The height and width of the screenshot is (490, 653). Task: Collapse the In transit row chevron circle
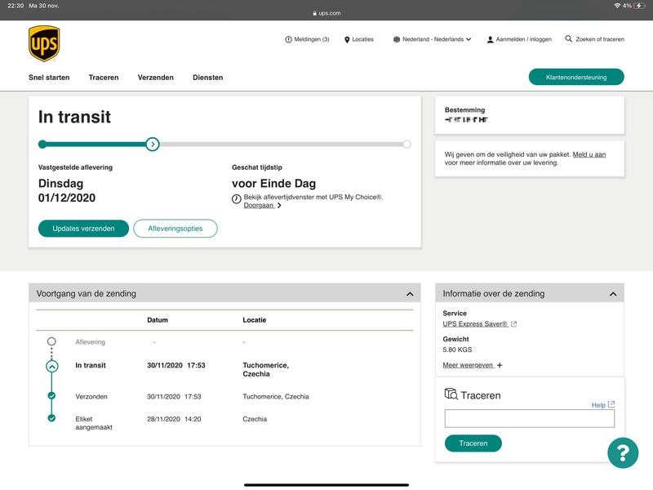click(51, 366)
